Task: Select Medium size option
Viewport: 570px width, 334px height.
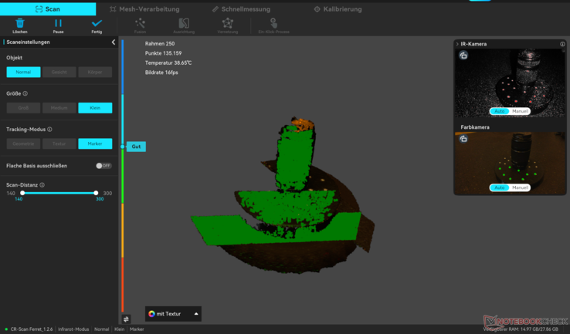Action: [59, 108]
